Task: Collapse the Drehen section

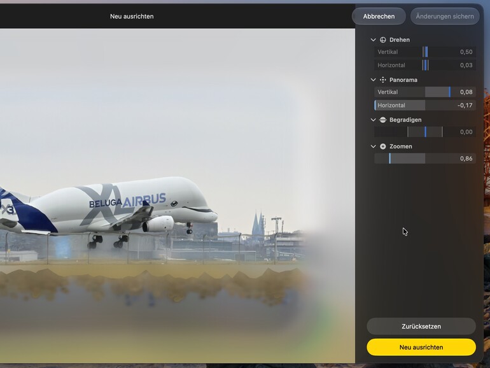Action: [373, 39]
